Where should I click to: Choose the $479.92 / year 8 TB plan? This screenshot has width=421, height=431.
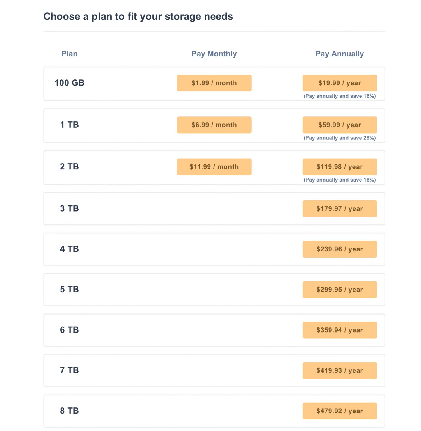(x=340, y=411)
